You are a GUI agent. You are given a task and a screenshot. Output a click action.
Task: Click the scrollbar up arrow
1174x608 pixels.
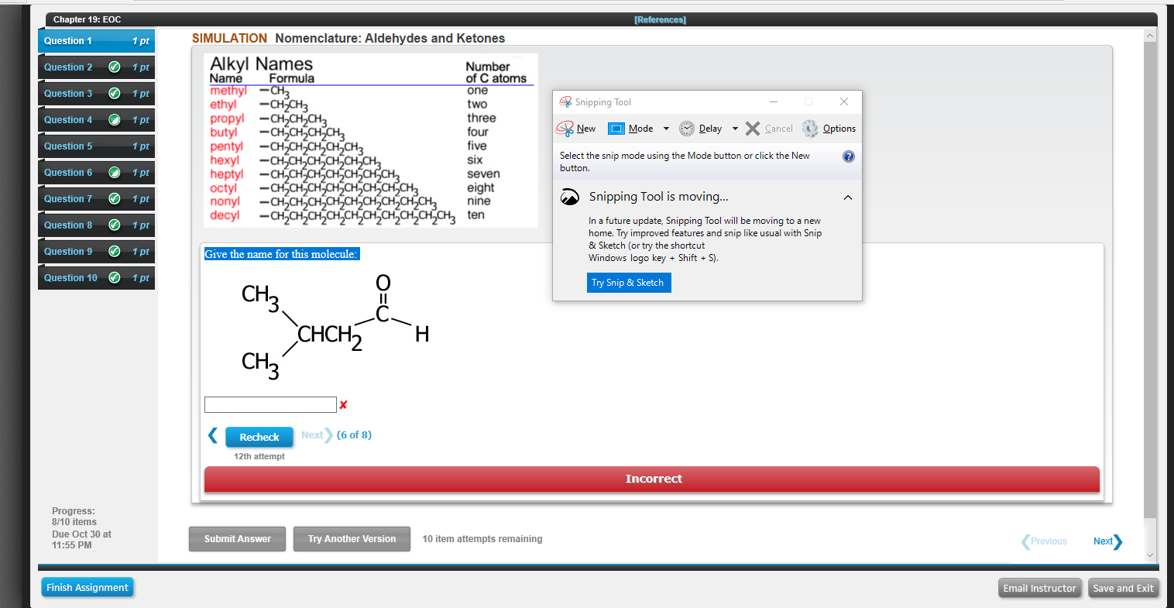1150,36
